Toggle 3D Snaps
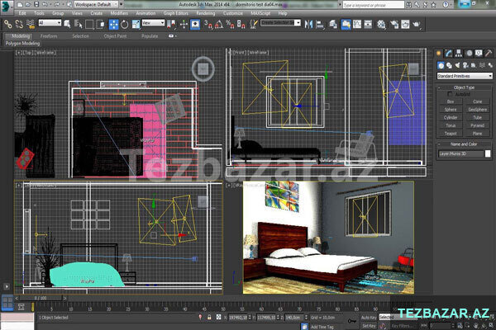 208,24
